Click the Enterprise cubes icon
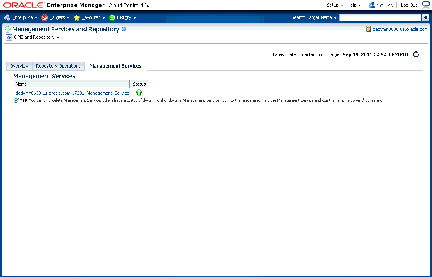This screenshot has width=432, height=277. [7, 18]
